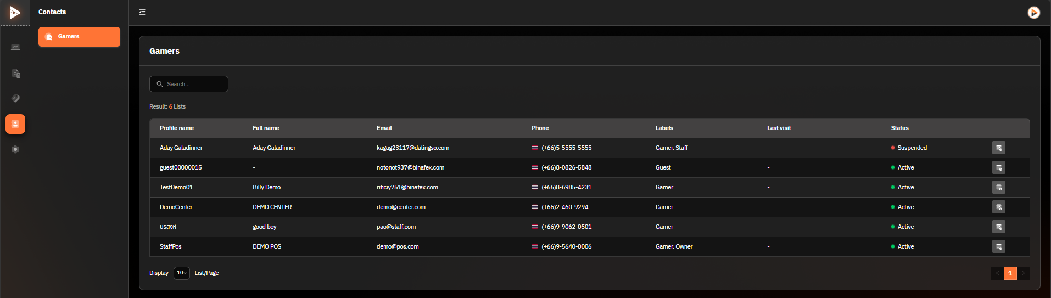Click the Last visit column header
The image size is (1051, 298).
pos(779,128)
